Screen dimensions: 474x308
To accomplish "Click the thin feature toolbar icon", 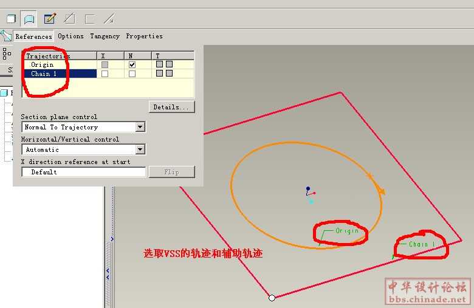I will coord(90,18).
